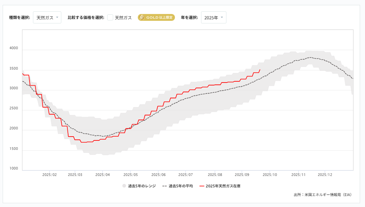Click the arrow of the 2025年 dropdown
365x207 pixels.
[222, 17]
